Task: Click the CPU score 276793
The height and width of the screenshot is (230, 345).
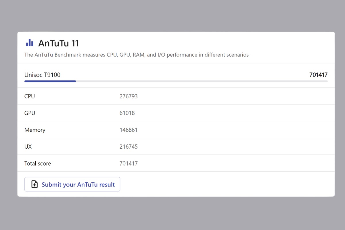Action: (x=129, y=96)
